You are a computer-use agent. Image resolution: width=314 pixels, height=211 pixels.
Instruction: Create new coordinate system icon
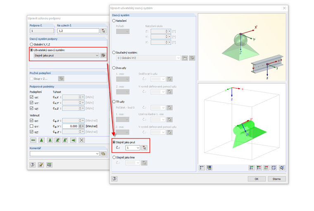(185, 58)
